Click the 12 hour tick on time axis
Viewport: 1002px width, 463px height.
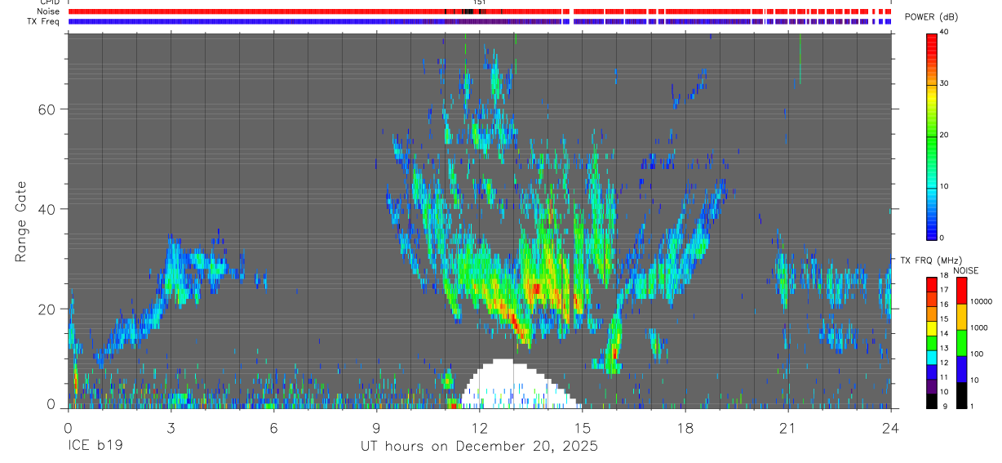pyautogui.click(x=480, y=428)
